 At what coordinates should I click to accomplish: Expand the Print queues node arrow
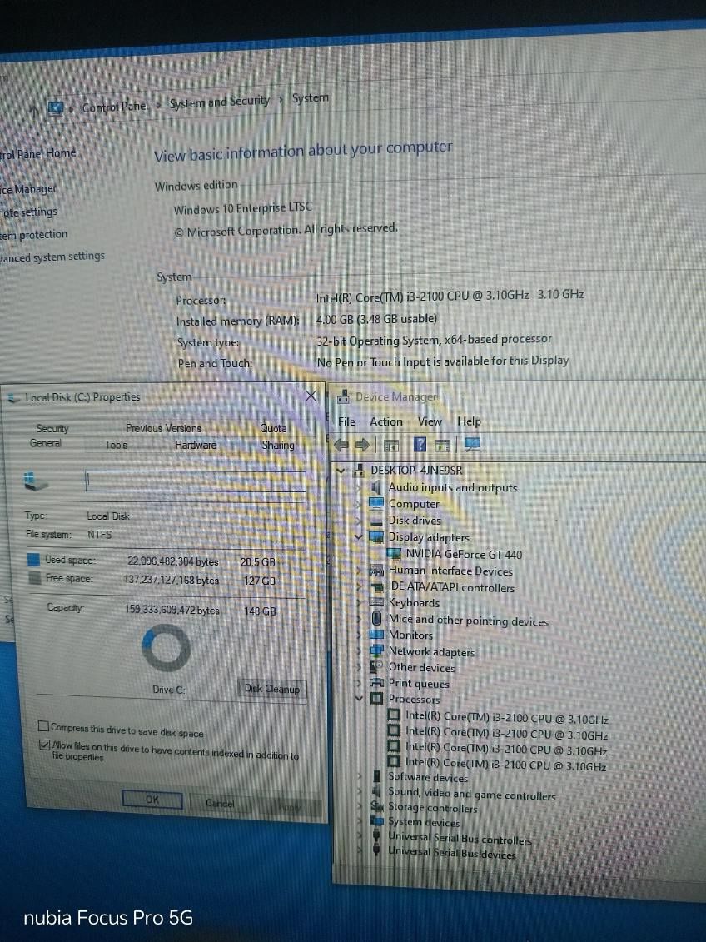tap(359, 683)
